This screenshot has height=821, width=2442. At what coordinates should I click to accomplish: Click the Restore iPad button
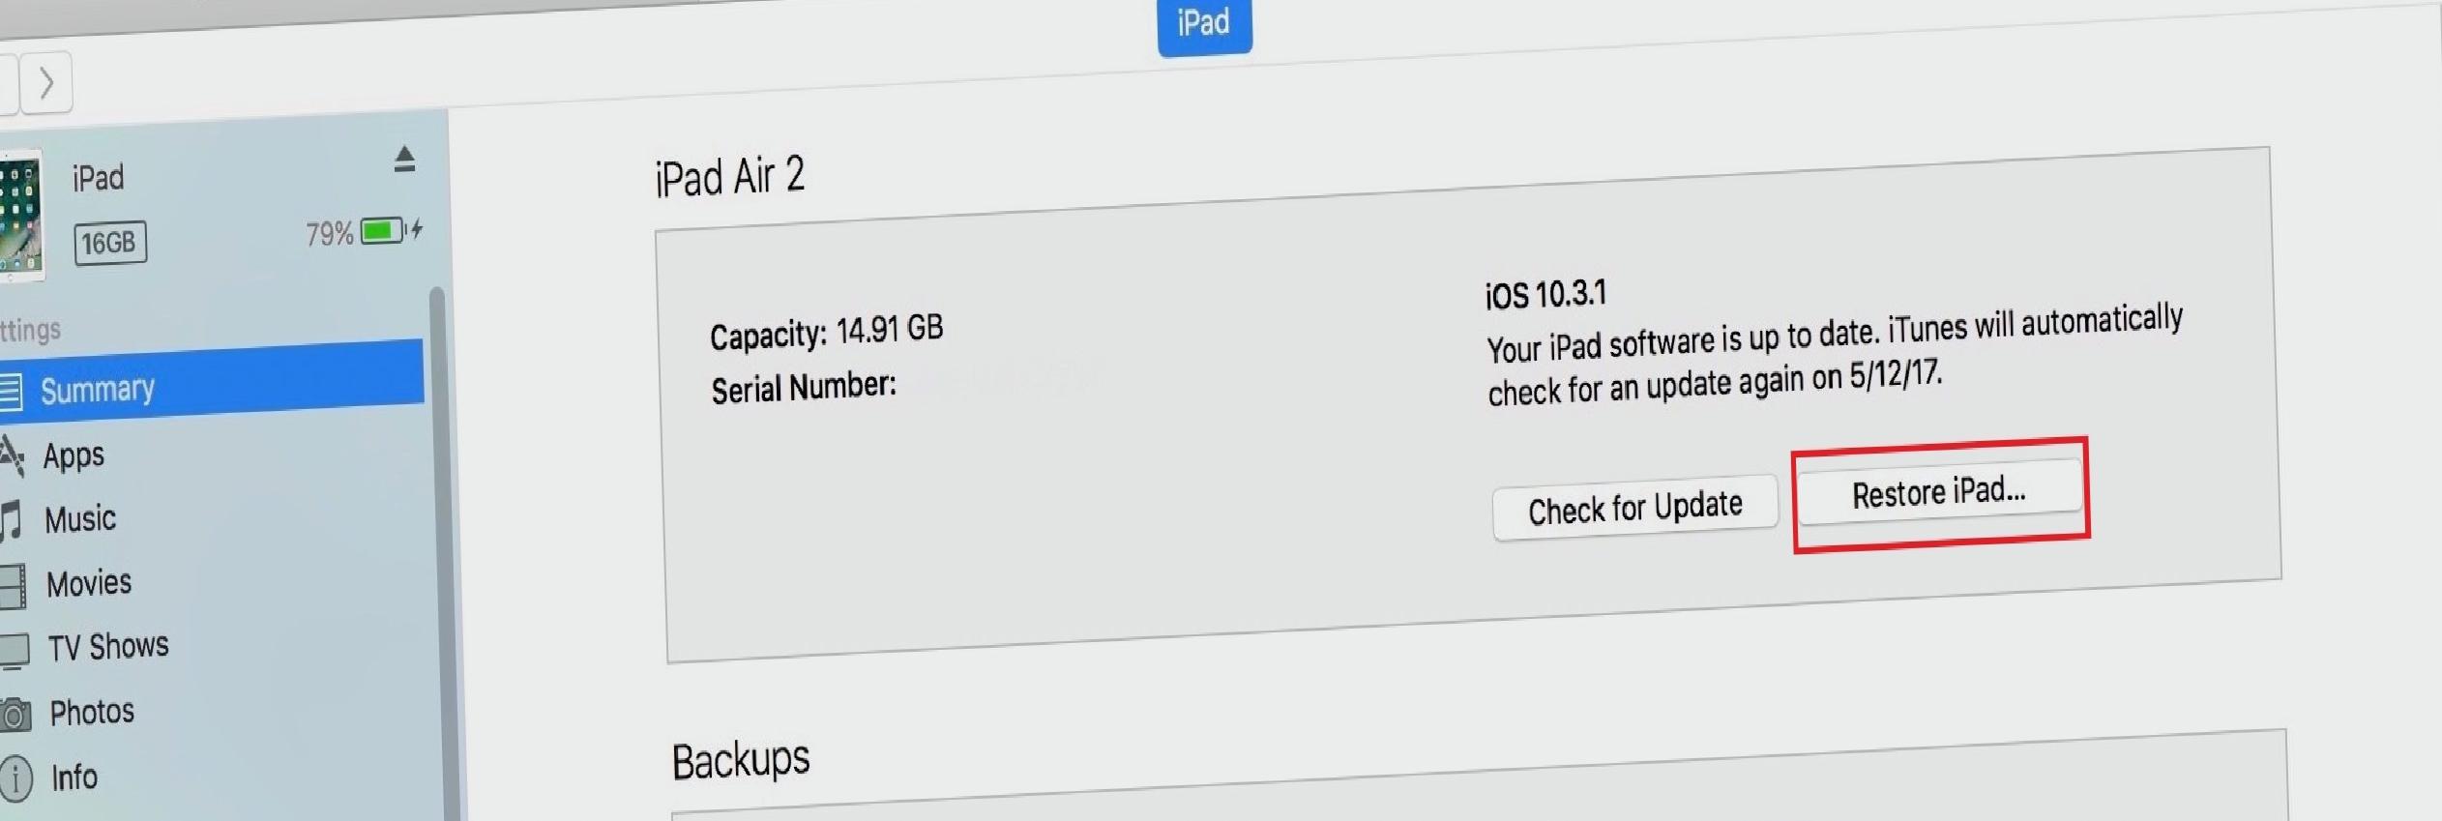1939,492
